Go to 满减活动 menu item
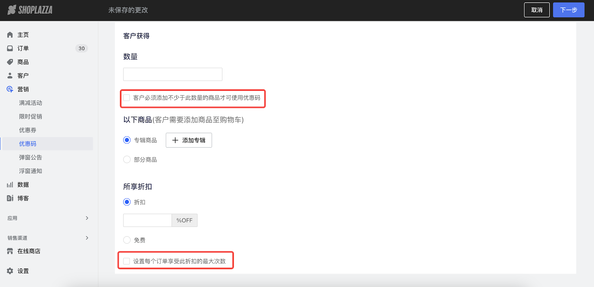The image size is (594, 287). coord(30,103)
